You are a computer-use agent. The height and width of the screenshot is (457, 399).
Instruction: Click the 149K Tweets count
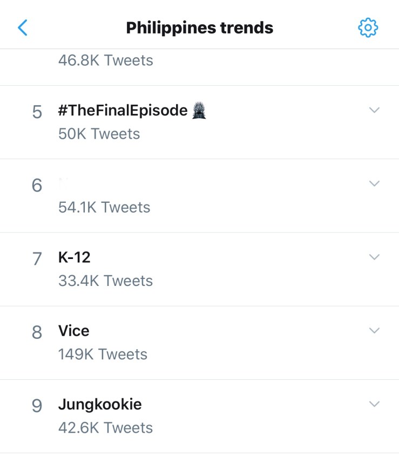pos(103,354)
